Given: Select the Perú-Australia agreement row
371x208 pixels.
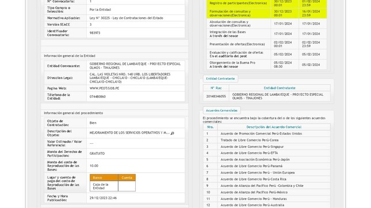Looking at the screenshot, I should click(267, 205).
